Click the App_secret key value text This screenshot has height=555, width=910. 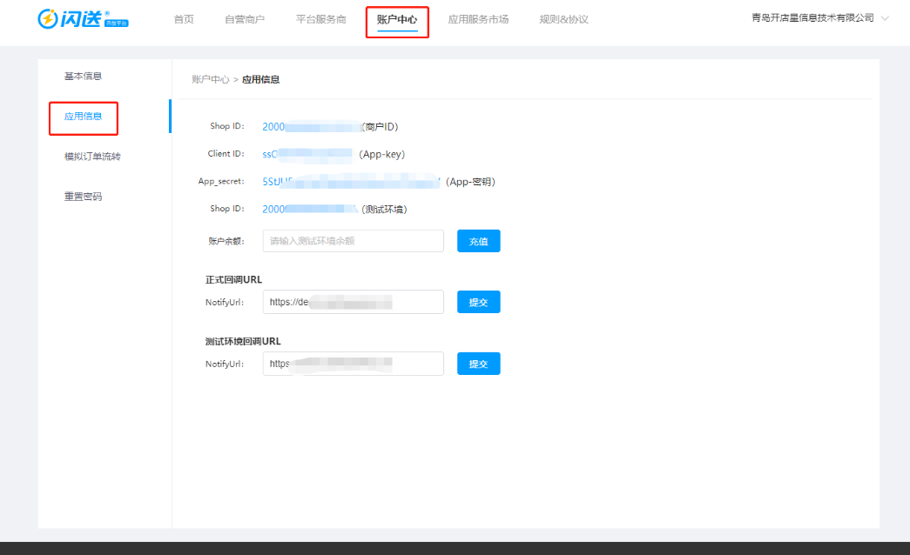pos(352,182)
